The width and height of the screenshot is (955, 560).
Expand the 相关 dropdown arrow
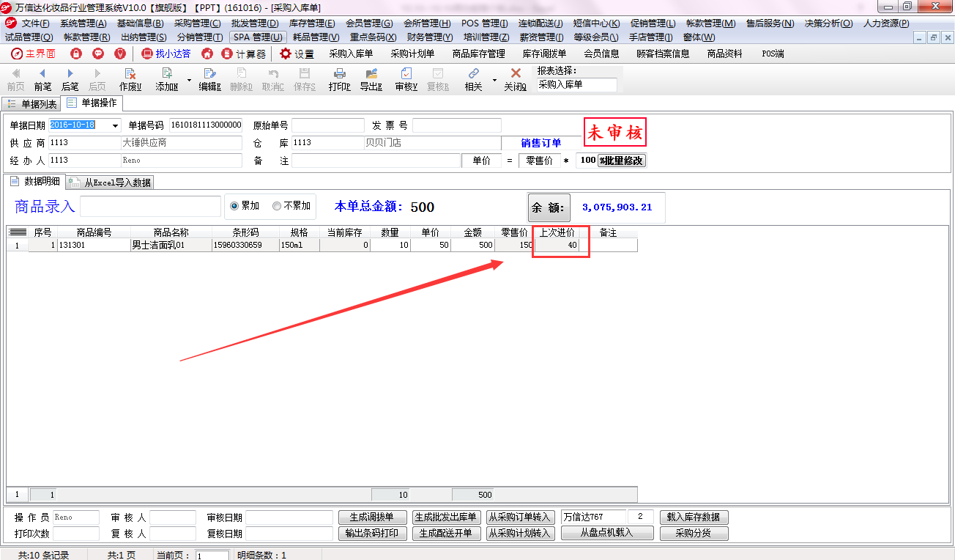pos(494,79)
